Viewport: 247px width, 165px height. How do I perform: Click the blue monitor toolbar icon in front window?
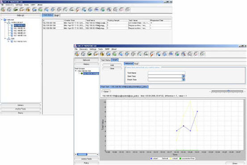point(171,54)
